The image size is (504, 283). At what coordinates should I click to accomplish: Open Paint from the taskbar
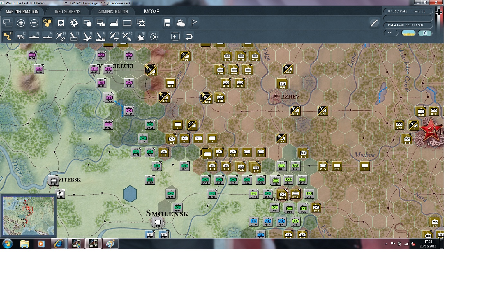click(110, 244)
